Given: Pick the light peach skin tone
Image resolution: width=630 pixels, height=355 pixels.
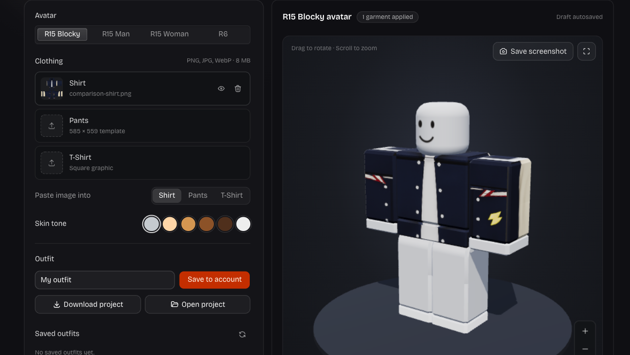Looking at the screenshot, I should click(170, 224).
